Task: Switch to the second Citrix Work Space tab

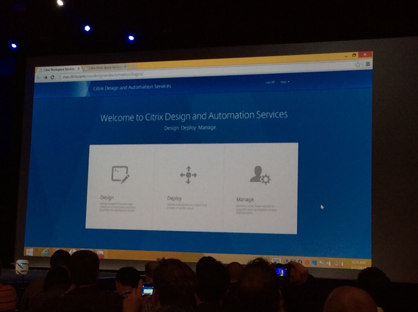Action: coord(105,67)
